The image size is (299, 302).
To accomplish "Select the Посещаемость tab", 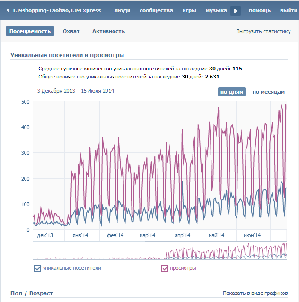I will click(x=30, y=31).
